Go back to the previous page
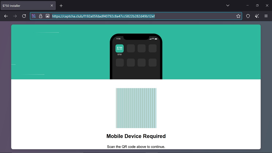This screenshot has width=272, height=153. click(x=6, y=16)
